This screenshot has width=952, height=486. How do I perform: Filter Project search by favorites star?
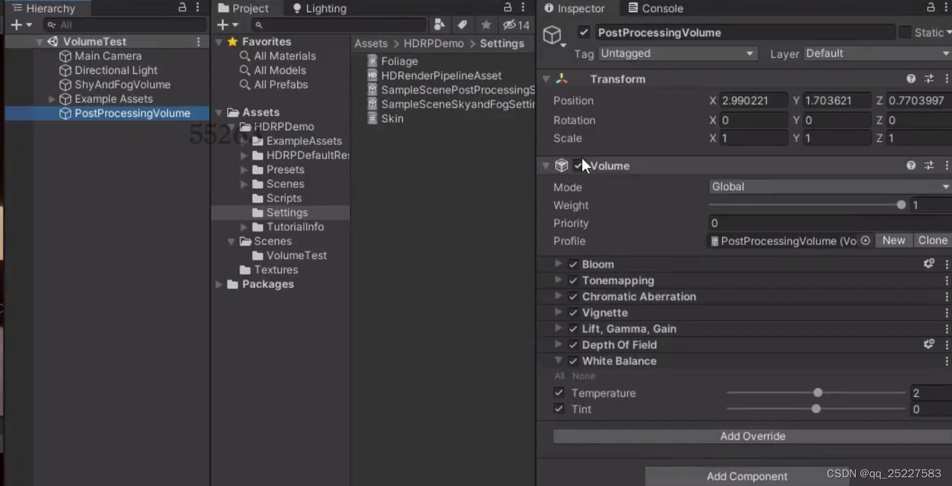coord(486,24)
